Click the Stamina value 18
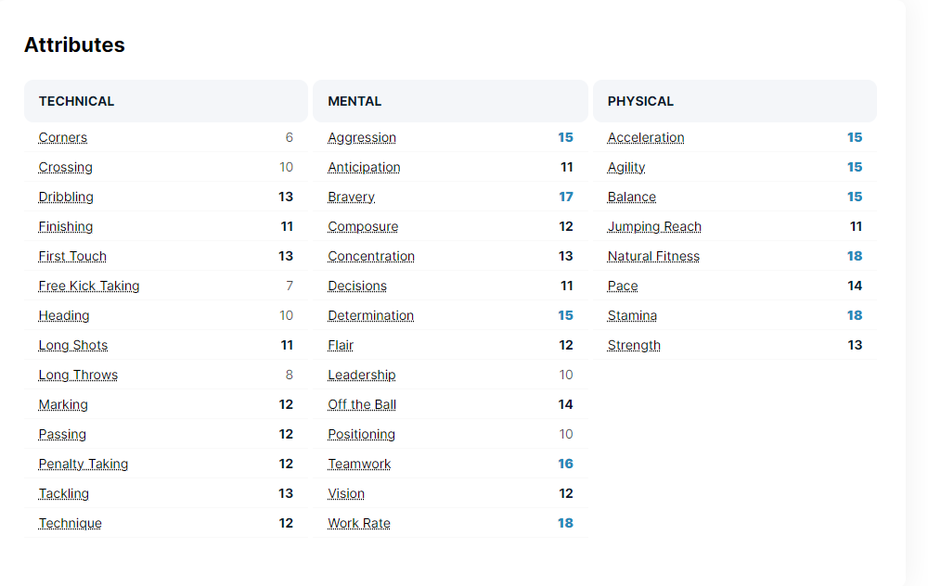 pos(854,316)
